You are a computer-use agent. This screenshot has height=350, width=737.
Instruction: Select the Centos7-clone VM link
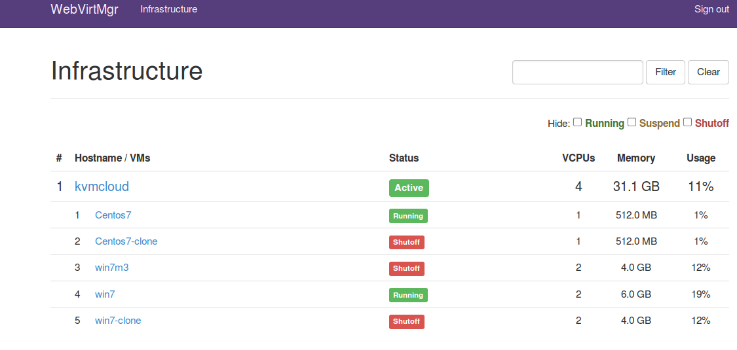point(126,241)
